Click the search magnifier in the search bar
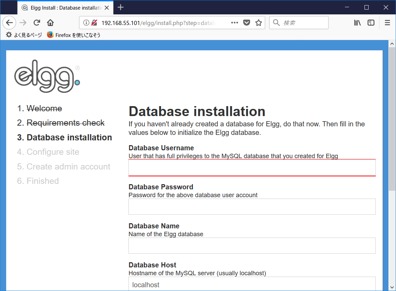The width and height of the screenshot is (396, 291). [x=276, y=23]
